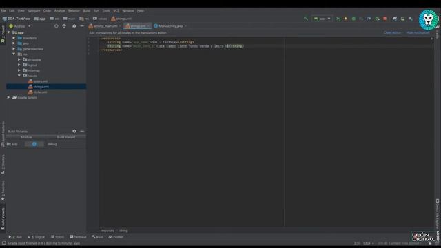The image size is (441, 248).
Task: Stop the app with the red square
Action: tap(384, 19)
